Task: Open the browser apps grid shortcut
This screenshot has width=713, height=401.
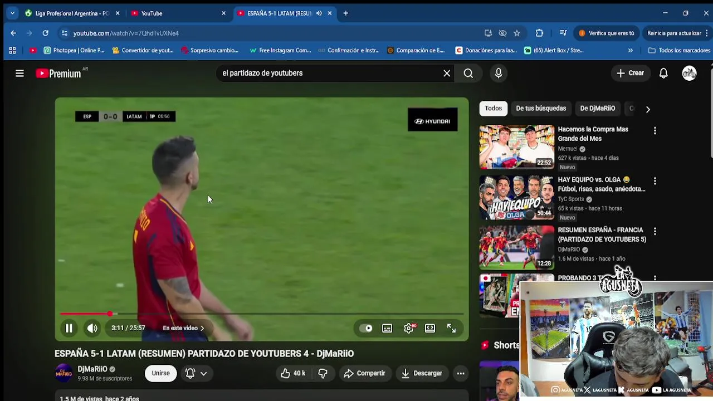Action: click(12, 50)
